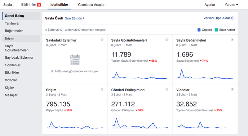The height and width of the screenshot is (136, 248).
Task: Click info icon on Gönderi Etkileşimleri card
Action: tap(167, 89)
